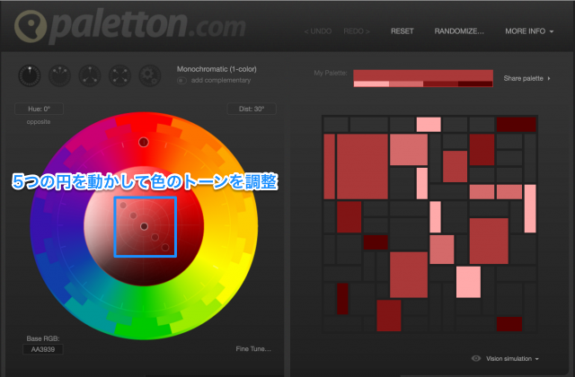The width and height of the screenshot is (575, 377).
Task: Select the Free-style gear scheme icon
Action: [150, 75]
